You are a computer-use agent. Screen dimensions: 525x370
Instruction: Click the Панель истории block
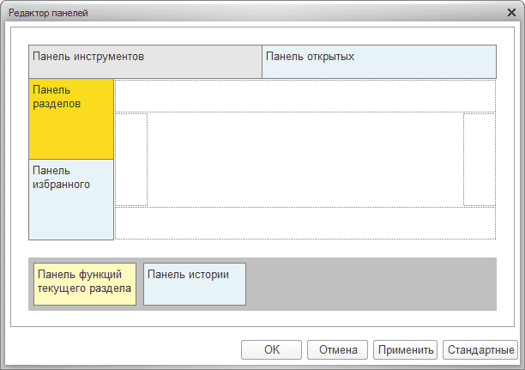[194, 284]
